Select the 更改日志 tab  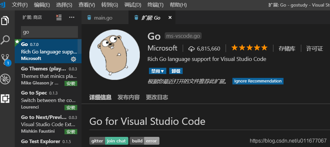pyautogui.click(x=157, y=97)
